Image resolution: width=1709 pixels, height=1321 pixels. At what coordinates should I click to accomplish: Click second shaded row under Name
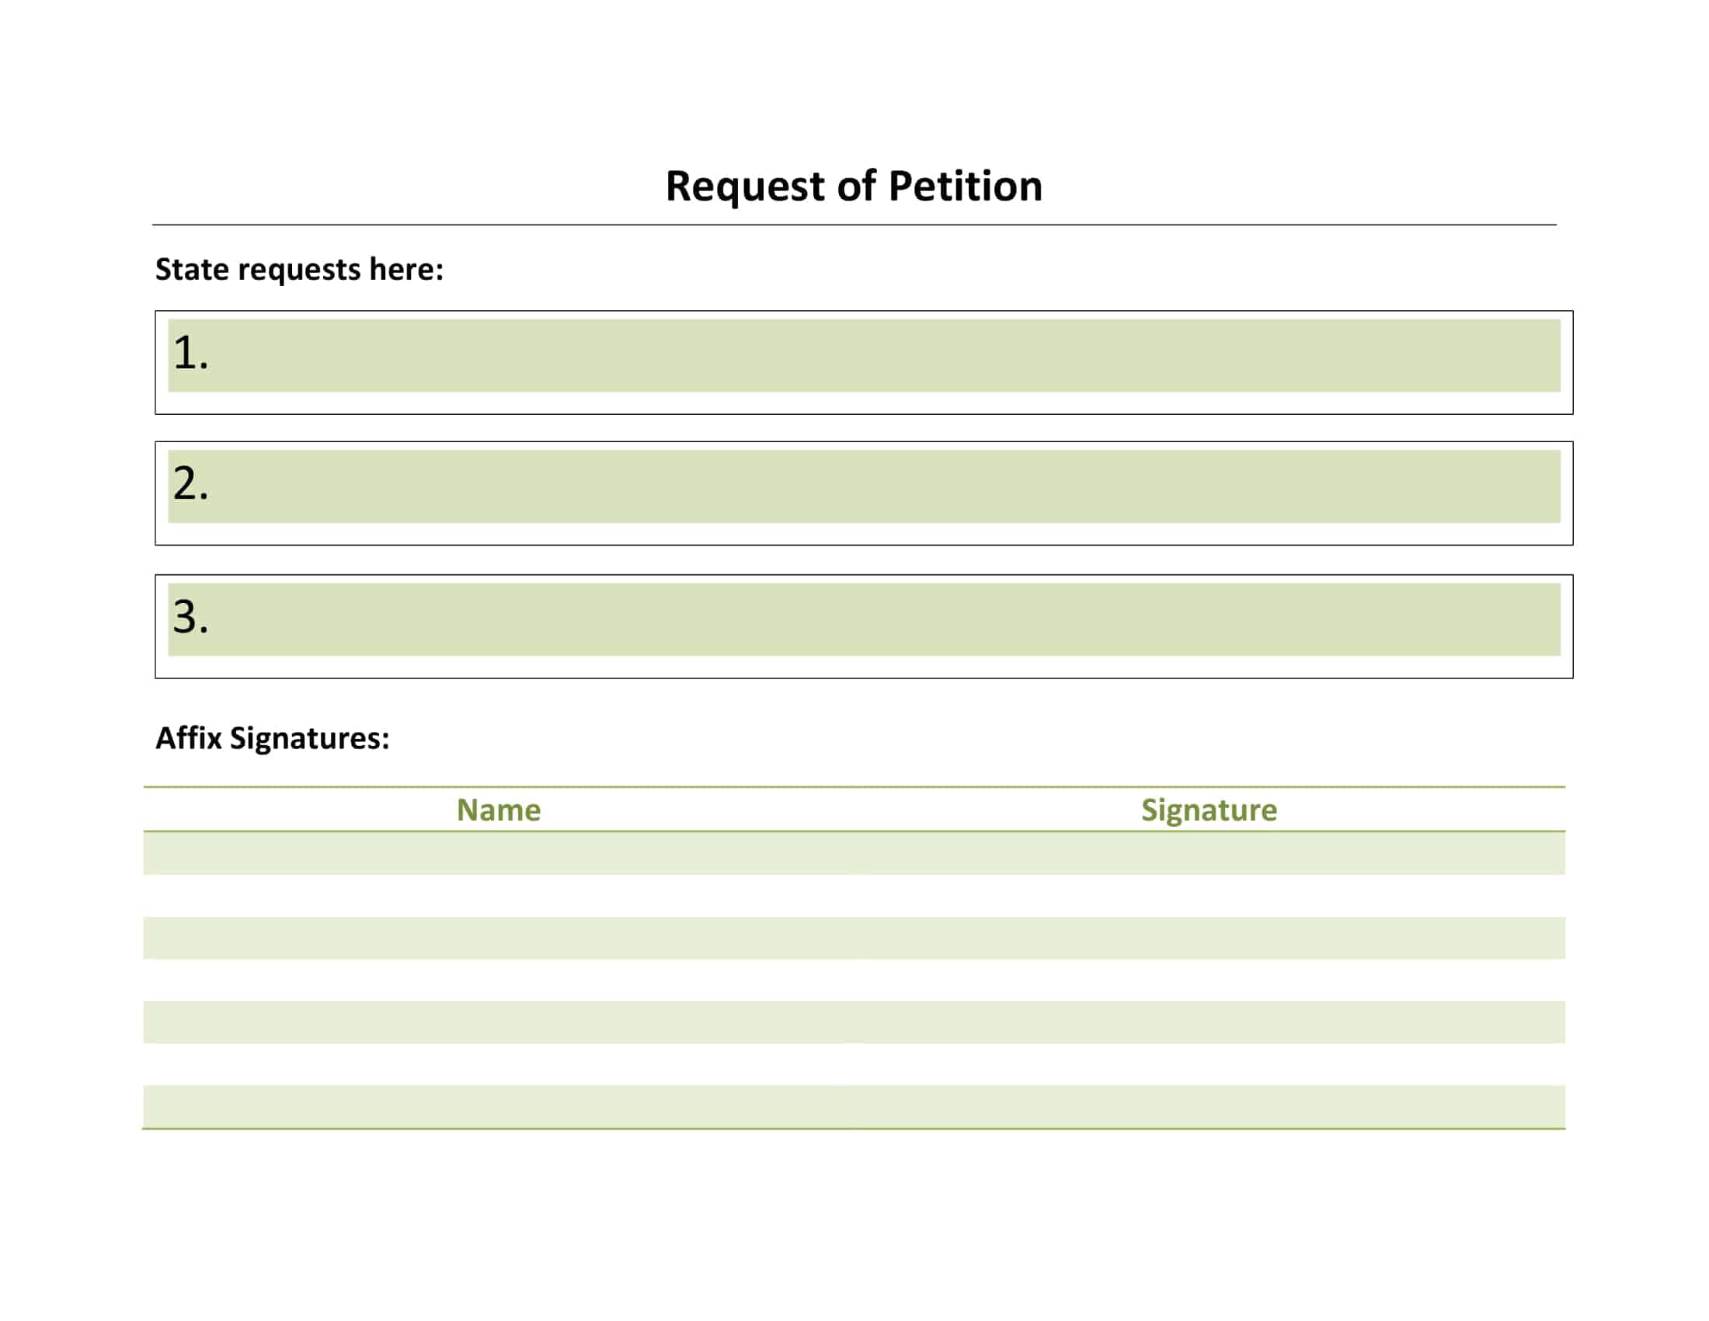(x=499, y=938)
